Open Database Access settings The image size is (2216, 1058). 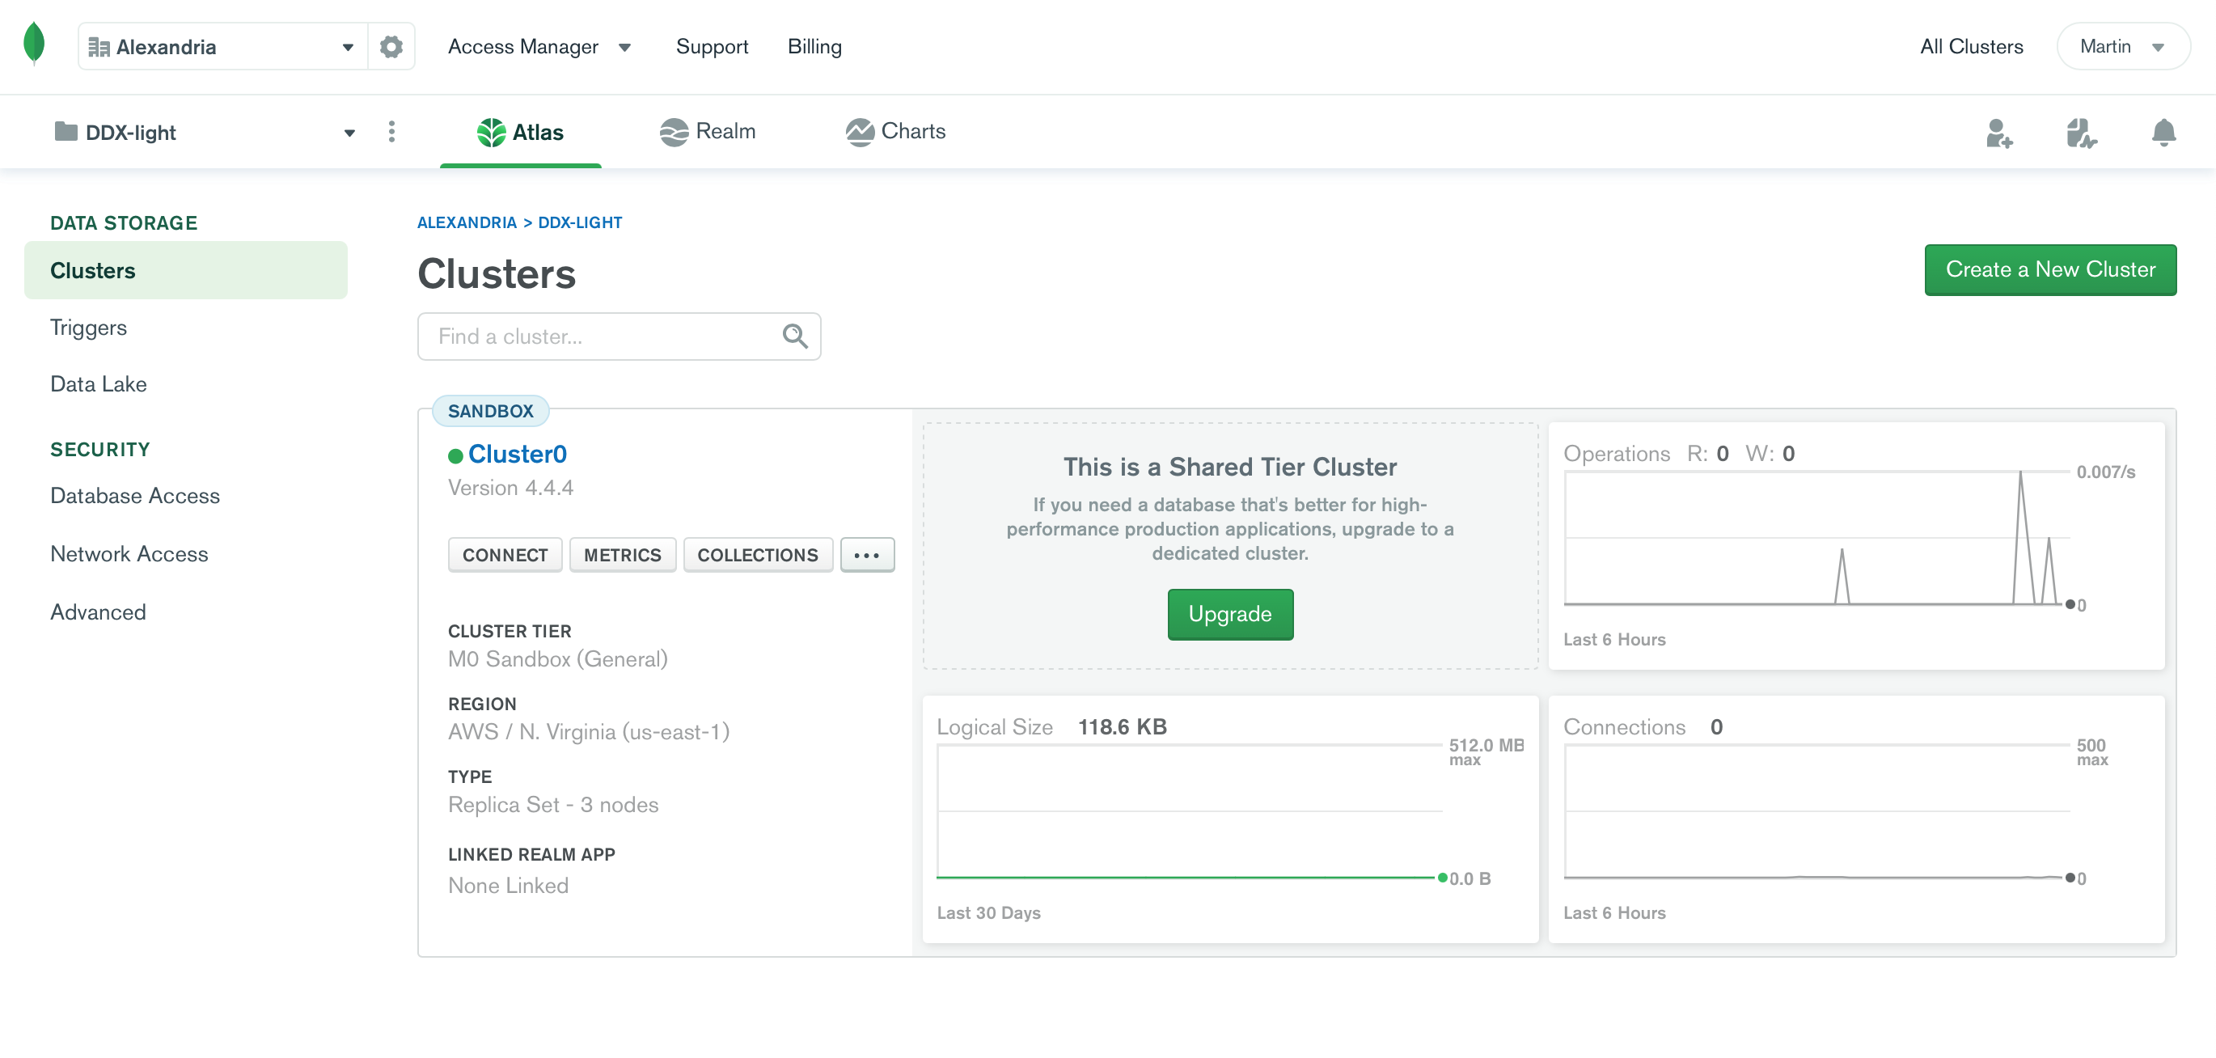(135, 496)
